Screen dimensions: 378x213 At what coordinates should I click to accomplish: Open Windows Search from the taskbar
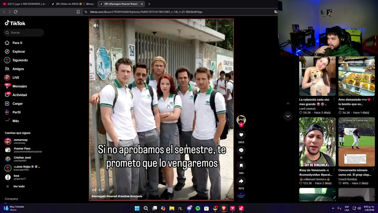point(146,208)
